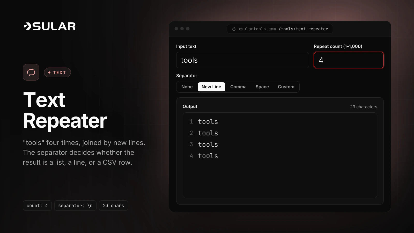
Task: Click the xsulartools.com address bar URL
Action: 280,29
